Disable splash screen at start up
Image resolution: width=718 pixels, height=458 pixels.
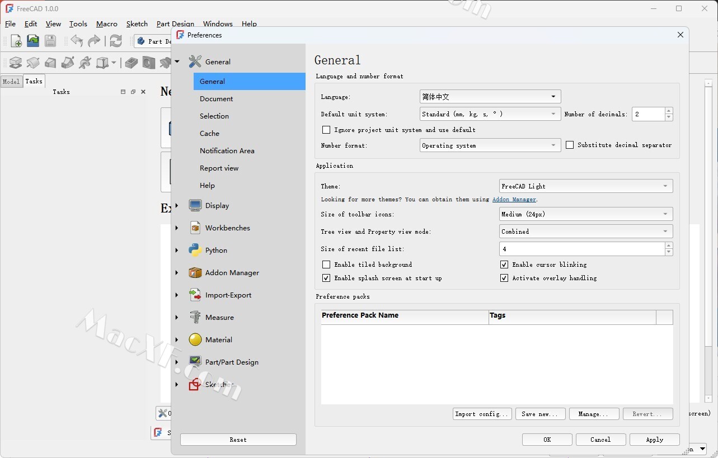click(326, 278)
